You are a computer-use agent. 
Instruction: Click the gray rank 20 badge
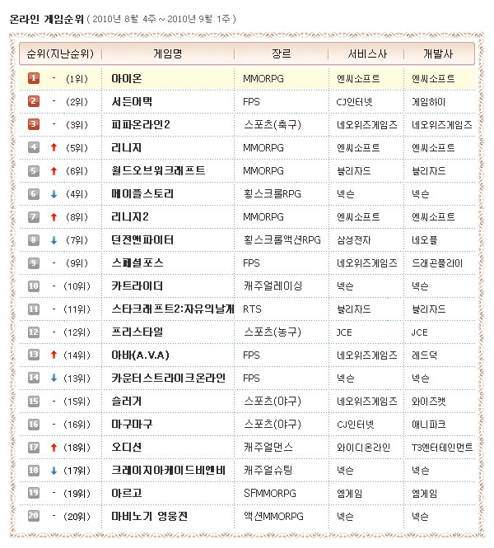[x=34, y=516]
